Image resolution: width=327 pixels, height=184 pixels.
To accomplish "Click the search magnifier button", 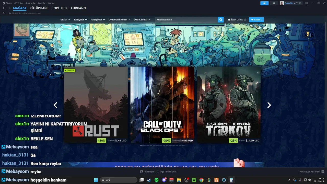I will 221,20.
